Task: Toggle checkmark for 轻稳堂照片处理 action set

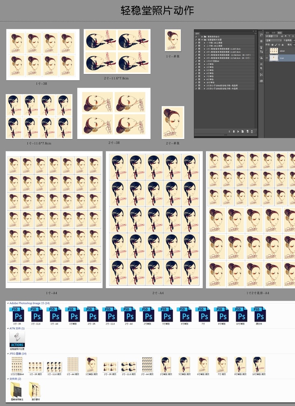Action: [196, 39]
